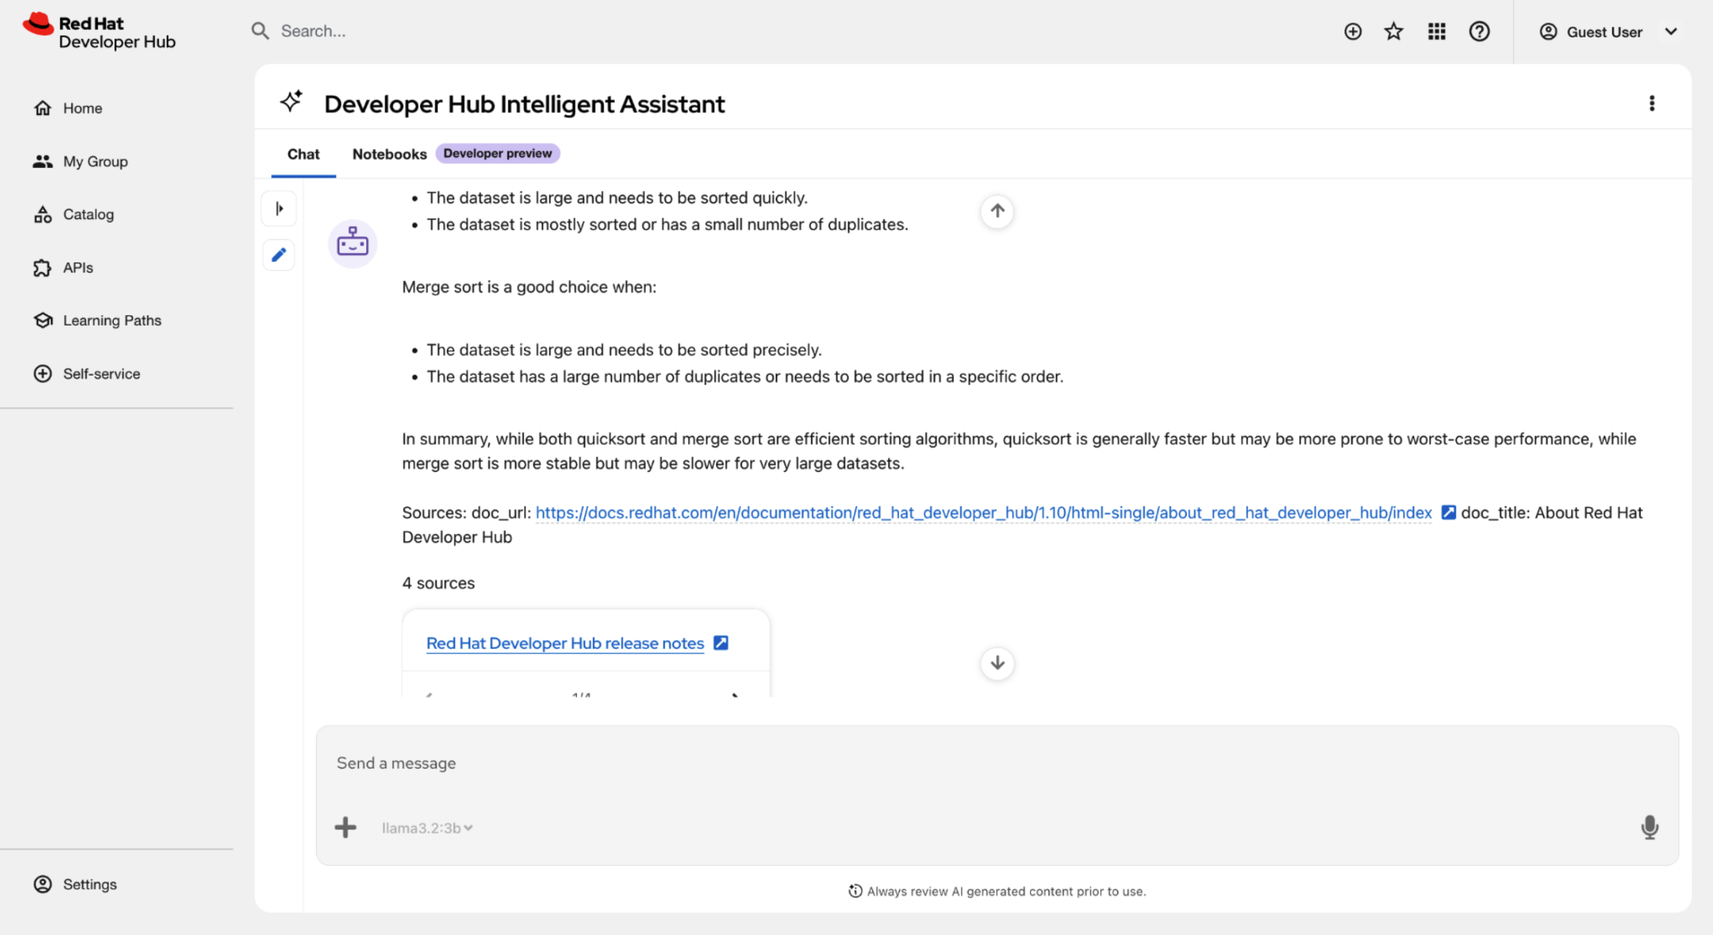Switch to the Chat tab
The height and width of the screenshot is (935, 1713).
pyautogui.click(x=303, y=154)
